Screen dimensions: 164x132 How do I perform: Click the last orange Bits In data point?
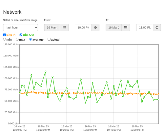pos(158,94)
